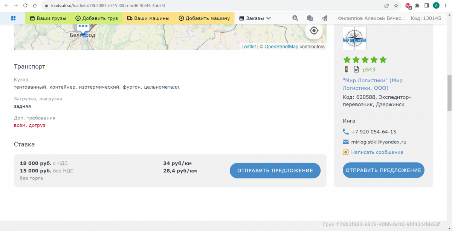The height and width of the screenshot is (231, 452).
Task: Expand the Заказы dropdown menu
Action: pos(255,18)
